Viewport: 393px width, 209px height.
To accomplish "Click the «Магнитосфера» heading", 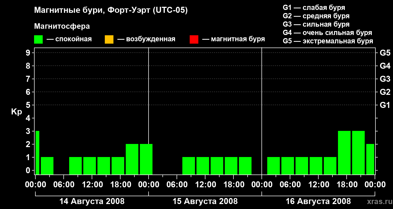I will (62, 26).
